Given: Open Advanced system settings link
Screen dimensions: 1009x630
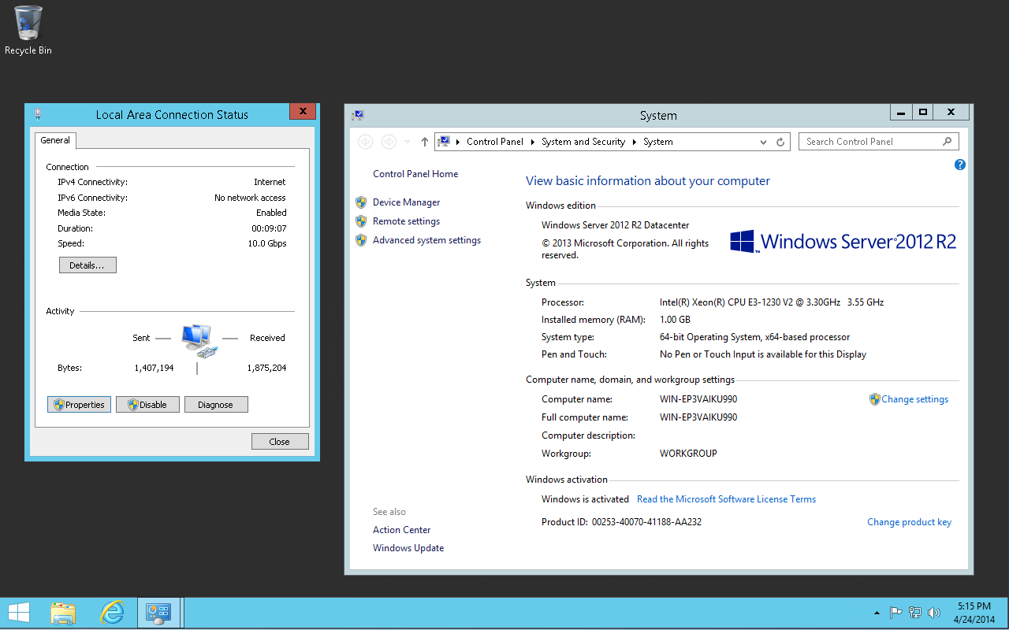Looking at the screenshot, I should click(x=427, y=240).
